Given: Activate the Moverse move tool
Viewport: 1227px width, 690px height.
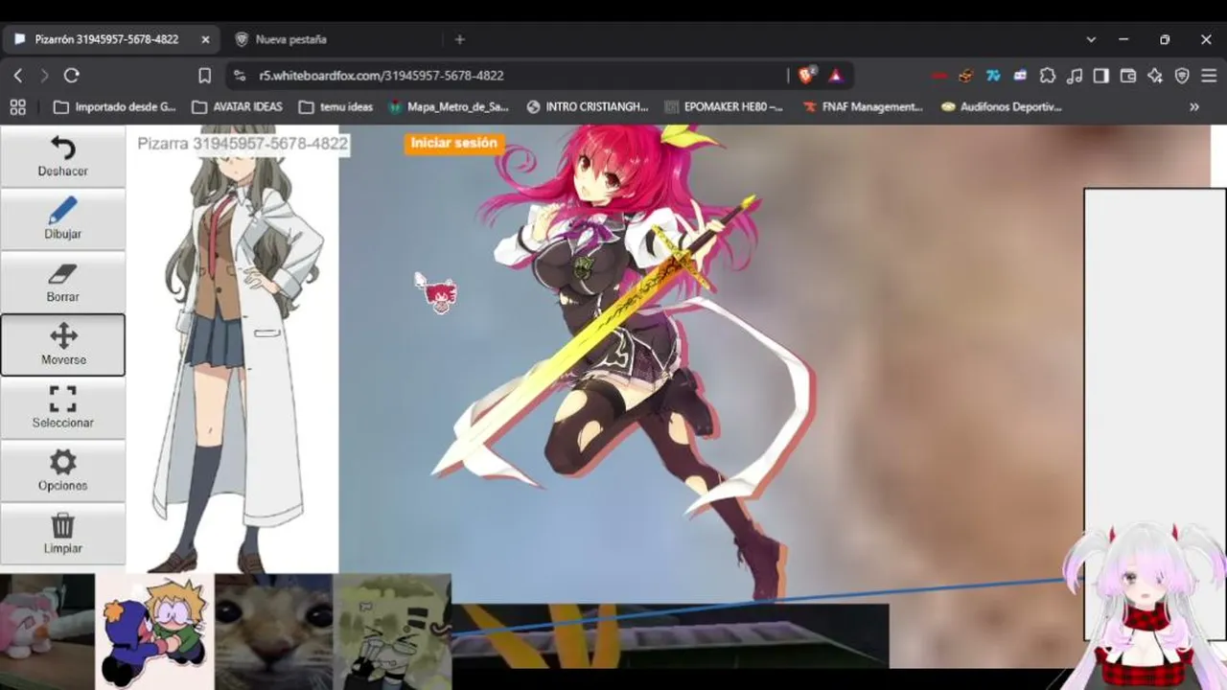Looking at the screenshot, I should click(62, 345).
